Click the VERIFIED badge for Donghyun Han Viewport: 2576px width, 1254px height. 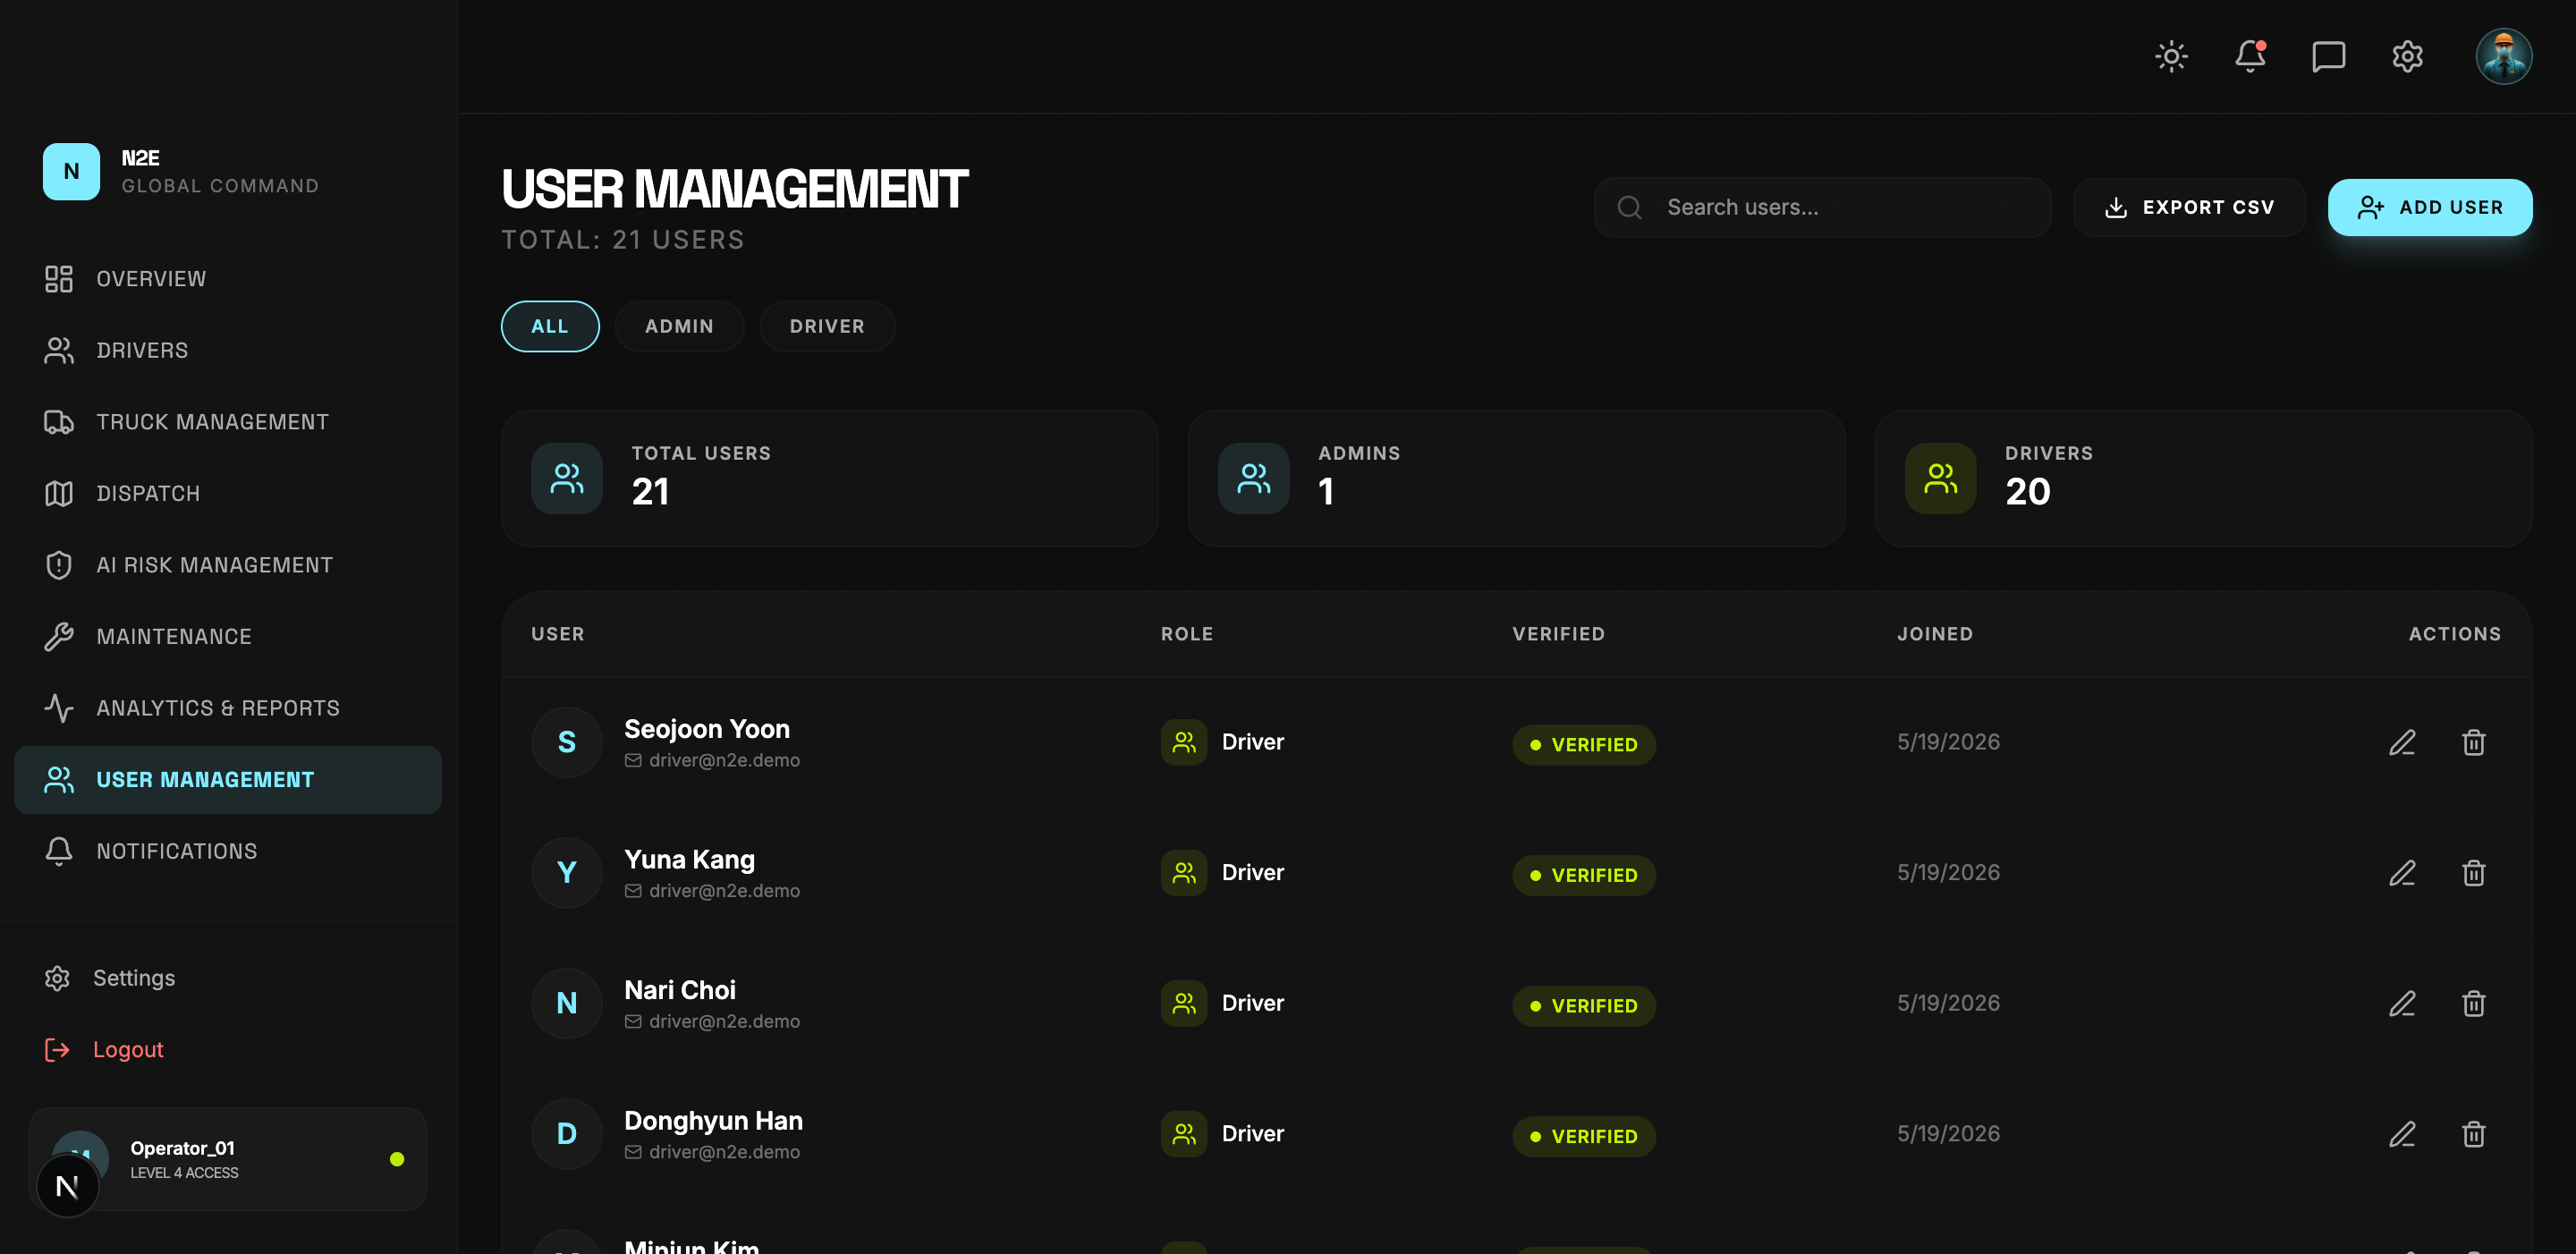point(1584,1137)
